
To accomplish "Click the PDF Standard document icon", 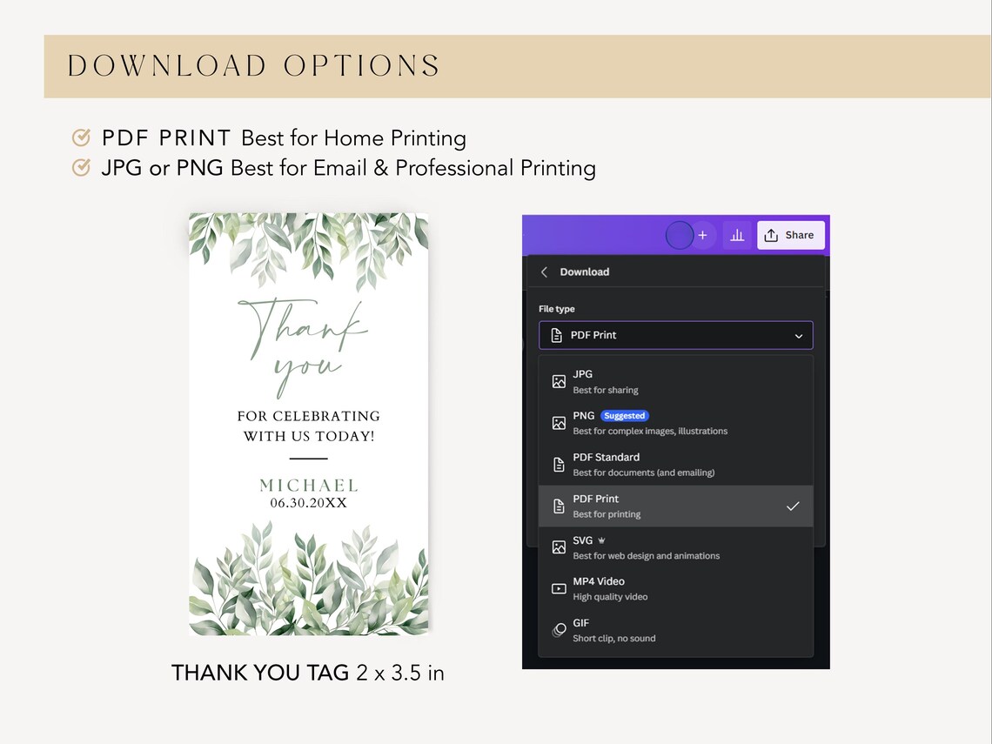I will [559, 465].
